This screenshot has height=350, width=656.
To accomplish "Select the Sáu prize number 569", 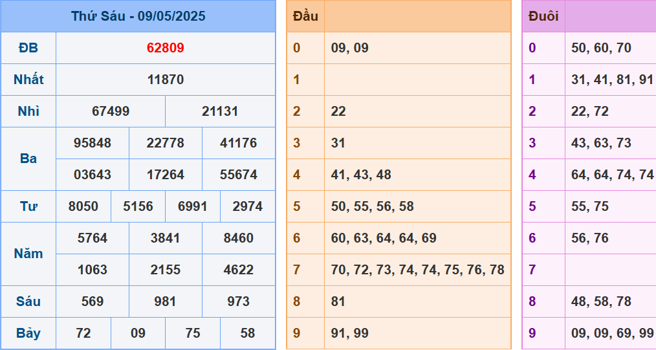I will pos(93,302).
